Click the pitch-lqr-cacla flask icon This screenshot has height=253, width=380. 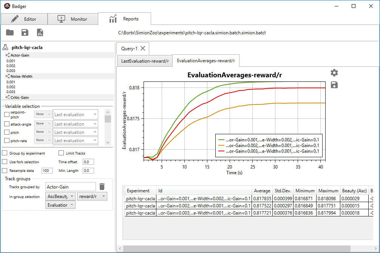tap(5, 47)
